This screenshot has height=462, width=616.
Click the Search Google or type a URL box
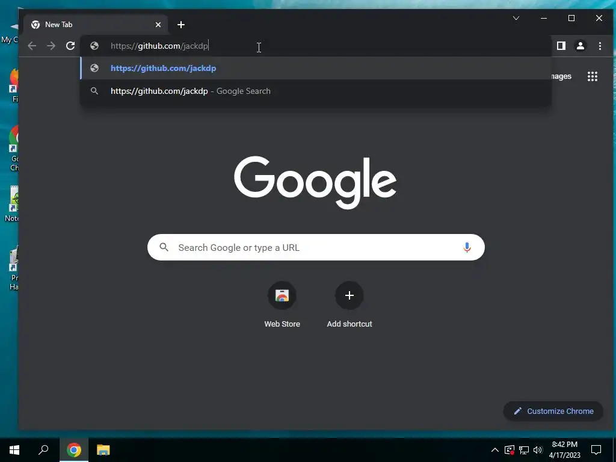(316, 247)
